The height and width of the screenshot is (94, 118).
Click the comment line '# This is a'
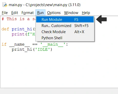pyautogui.click(x=18, y=19)
